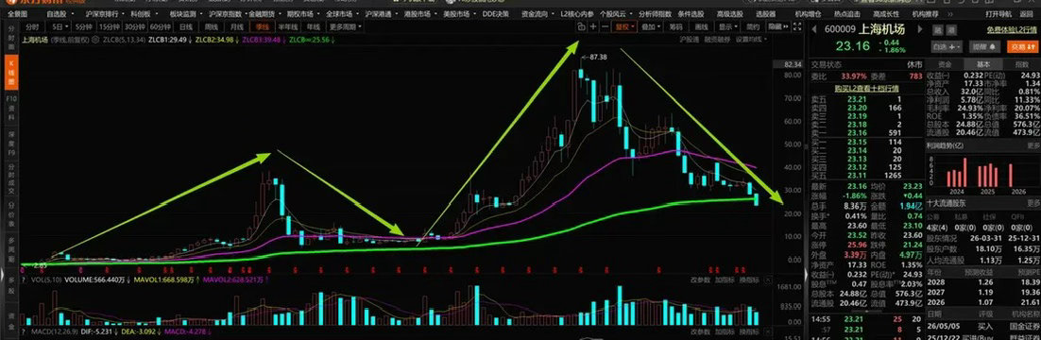Image resolution: width=1041 pixels, height=340 pixels.
Task: Open F10资料 in left sidebar
Action: point(10,109)
